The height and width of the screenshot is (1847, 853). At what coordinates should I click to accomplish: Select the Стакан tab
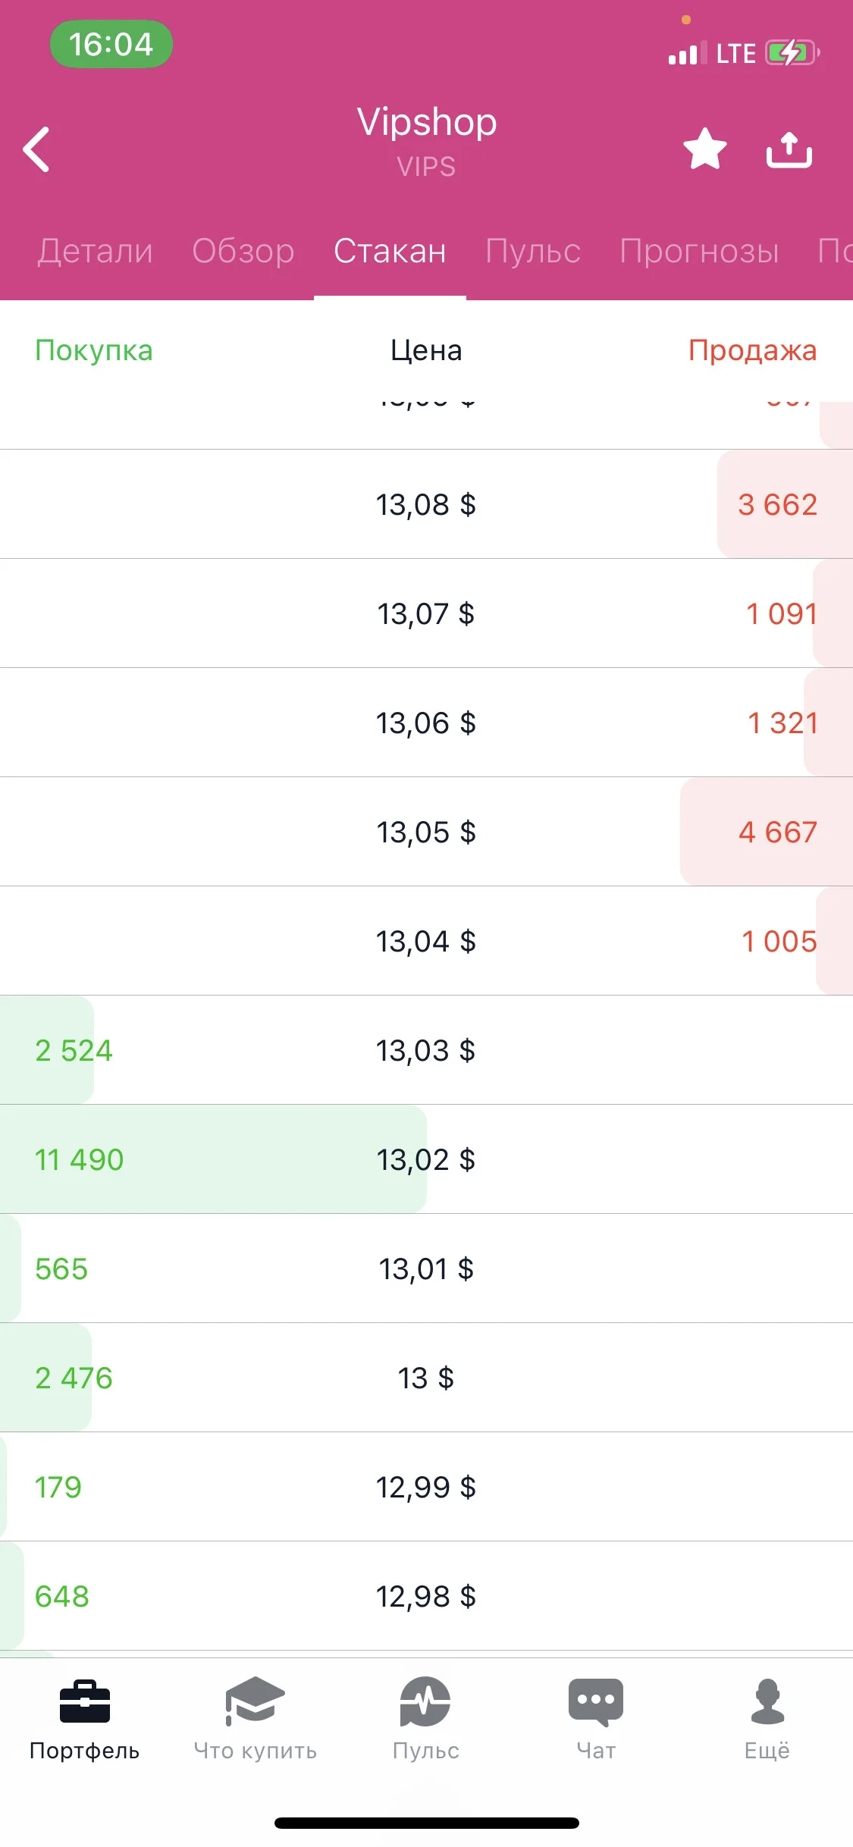click(x=390, y=251)
